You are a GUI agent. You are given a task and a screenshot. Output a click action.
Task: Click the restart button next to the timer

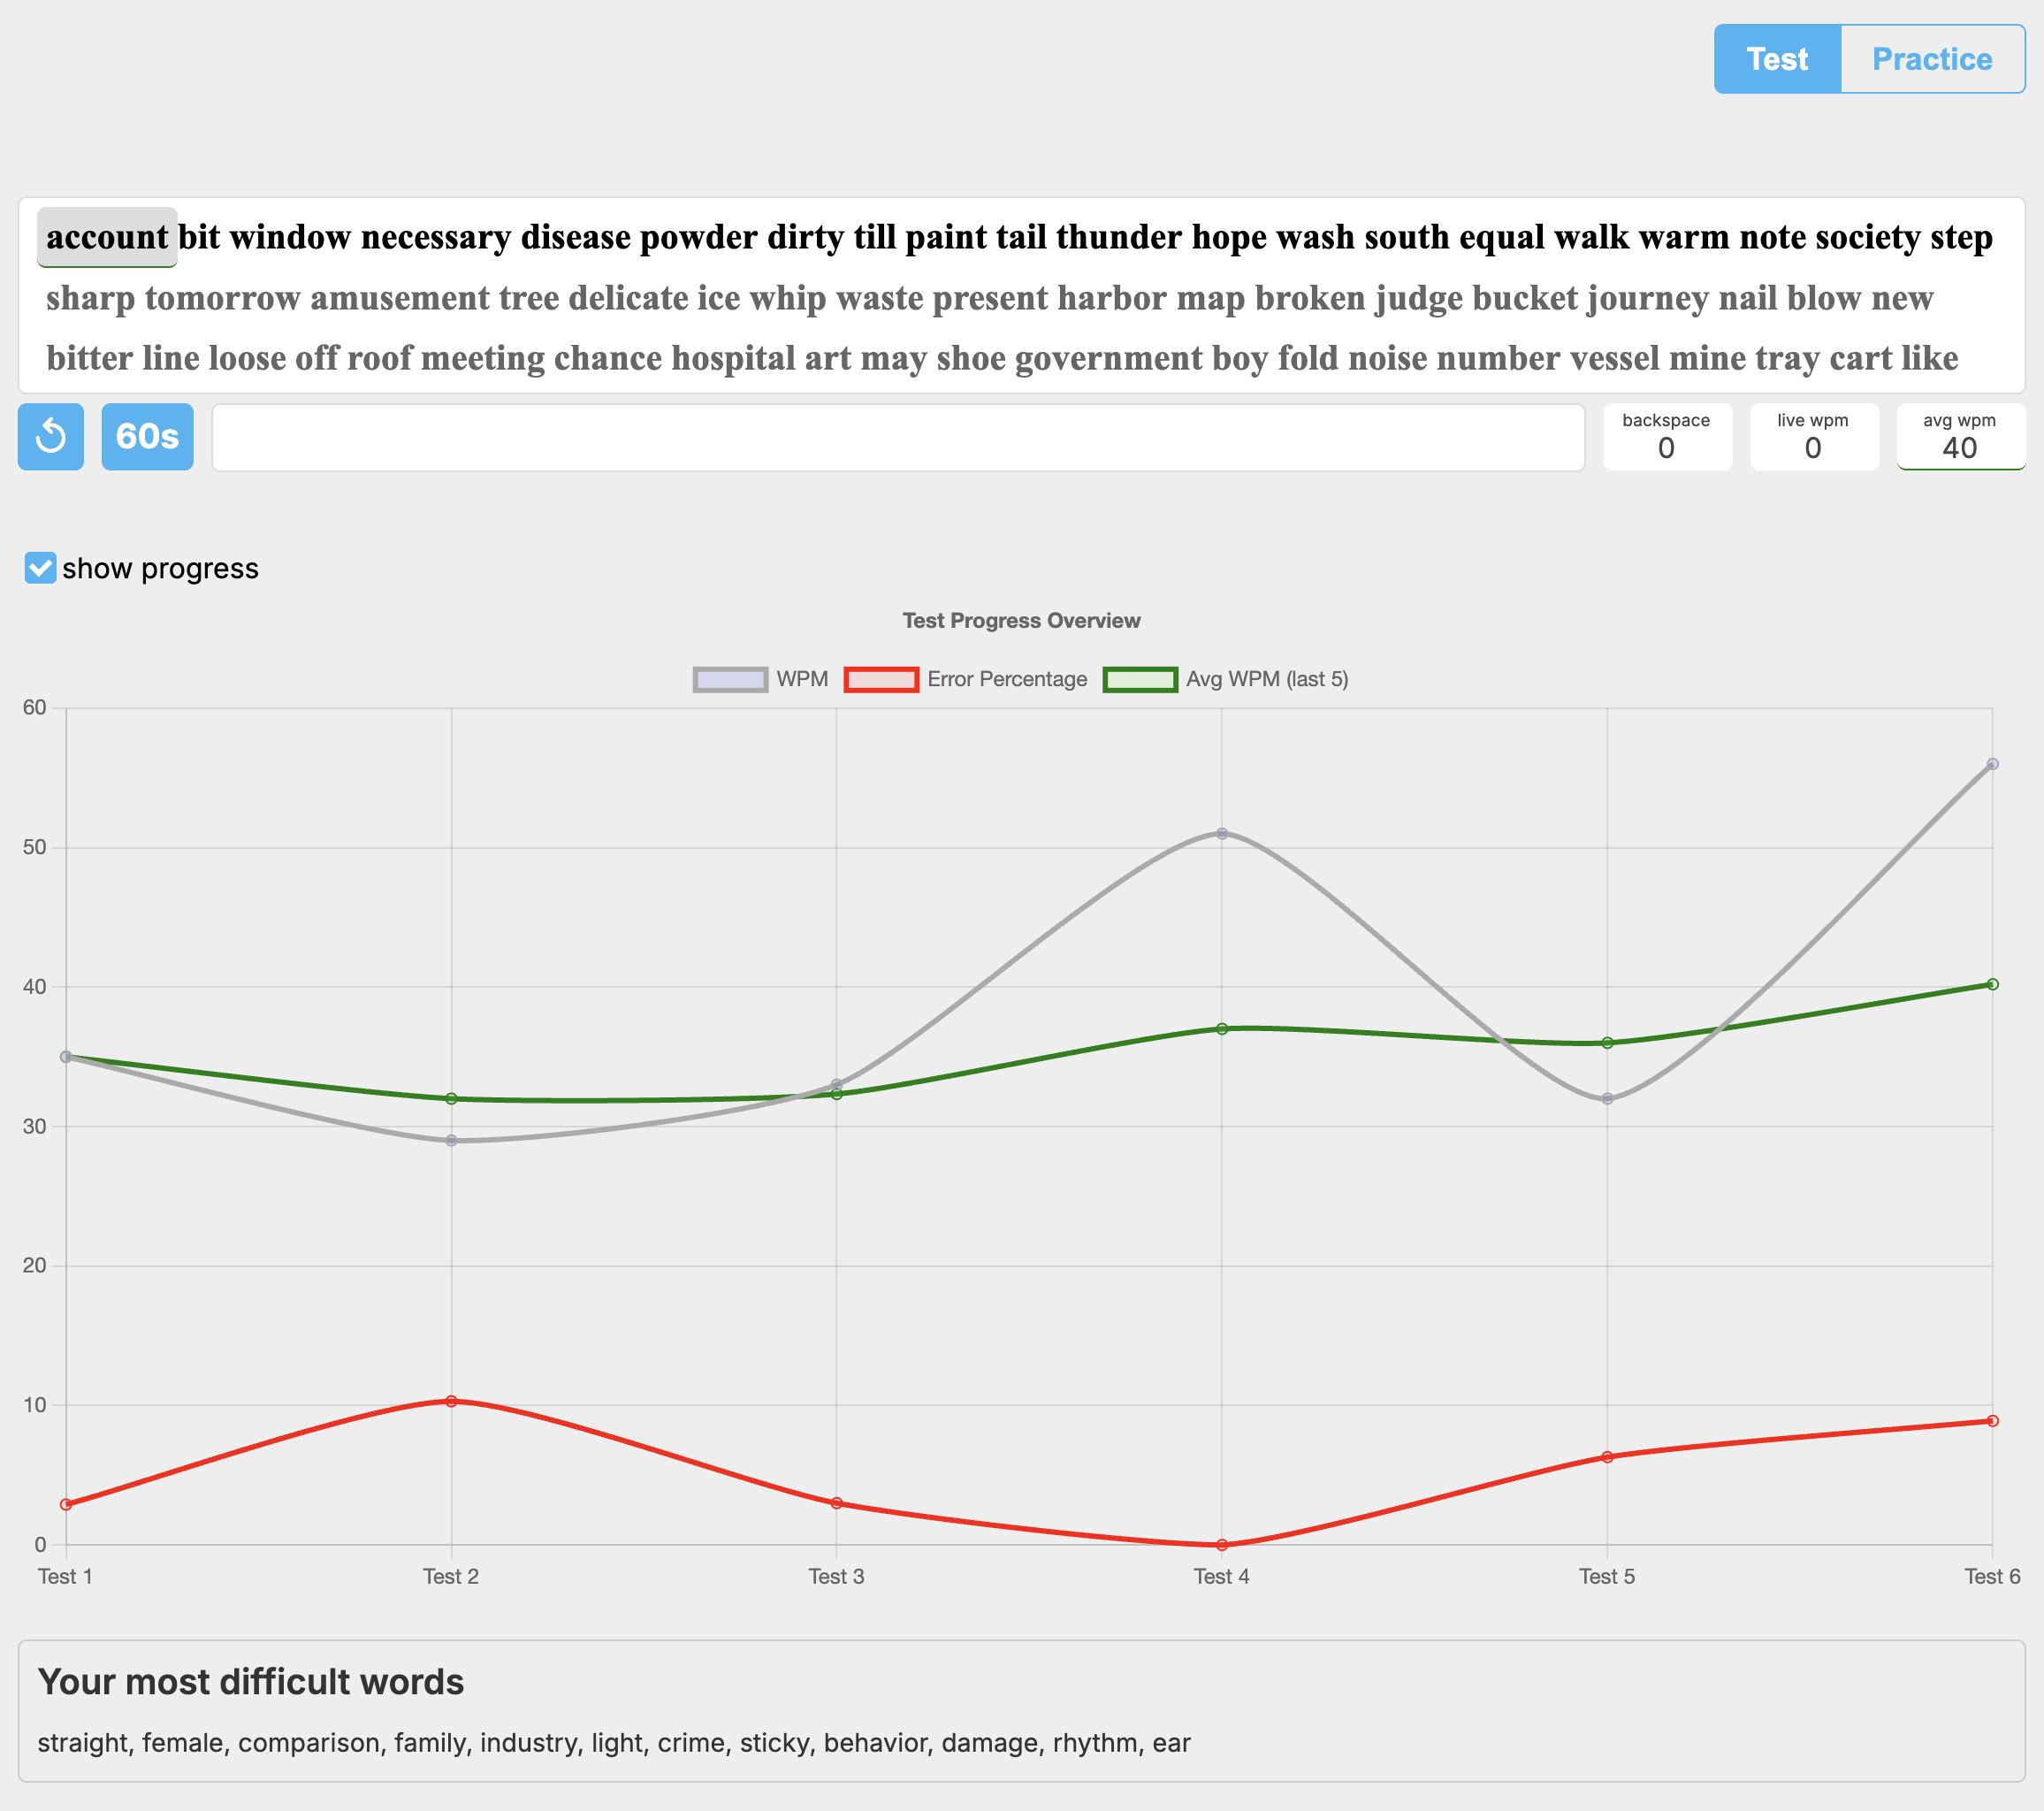50,436
